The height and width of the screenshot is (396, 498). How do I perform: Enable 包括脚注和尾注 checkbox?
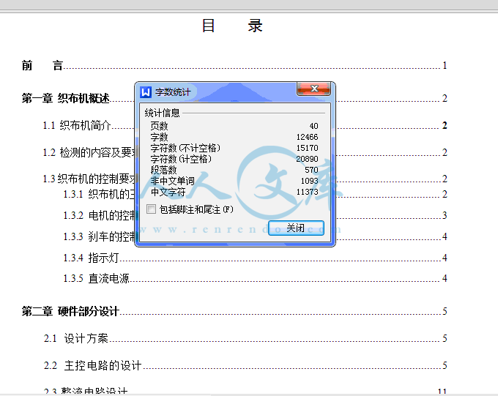coord(151,209)
